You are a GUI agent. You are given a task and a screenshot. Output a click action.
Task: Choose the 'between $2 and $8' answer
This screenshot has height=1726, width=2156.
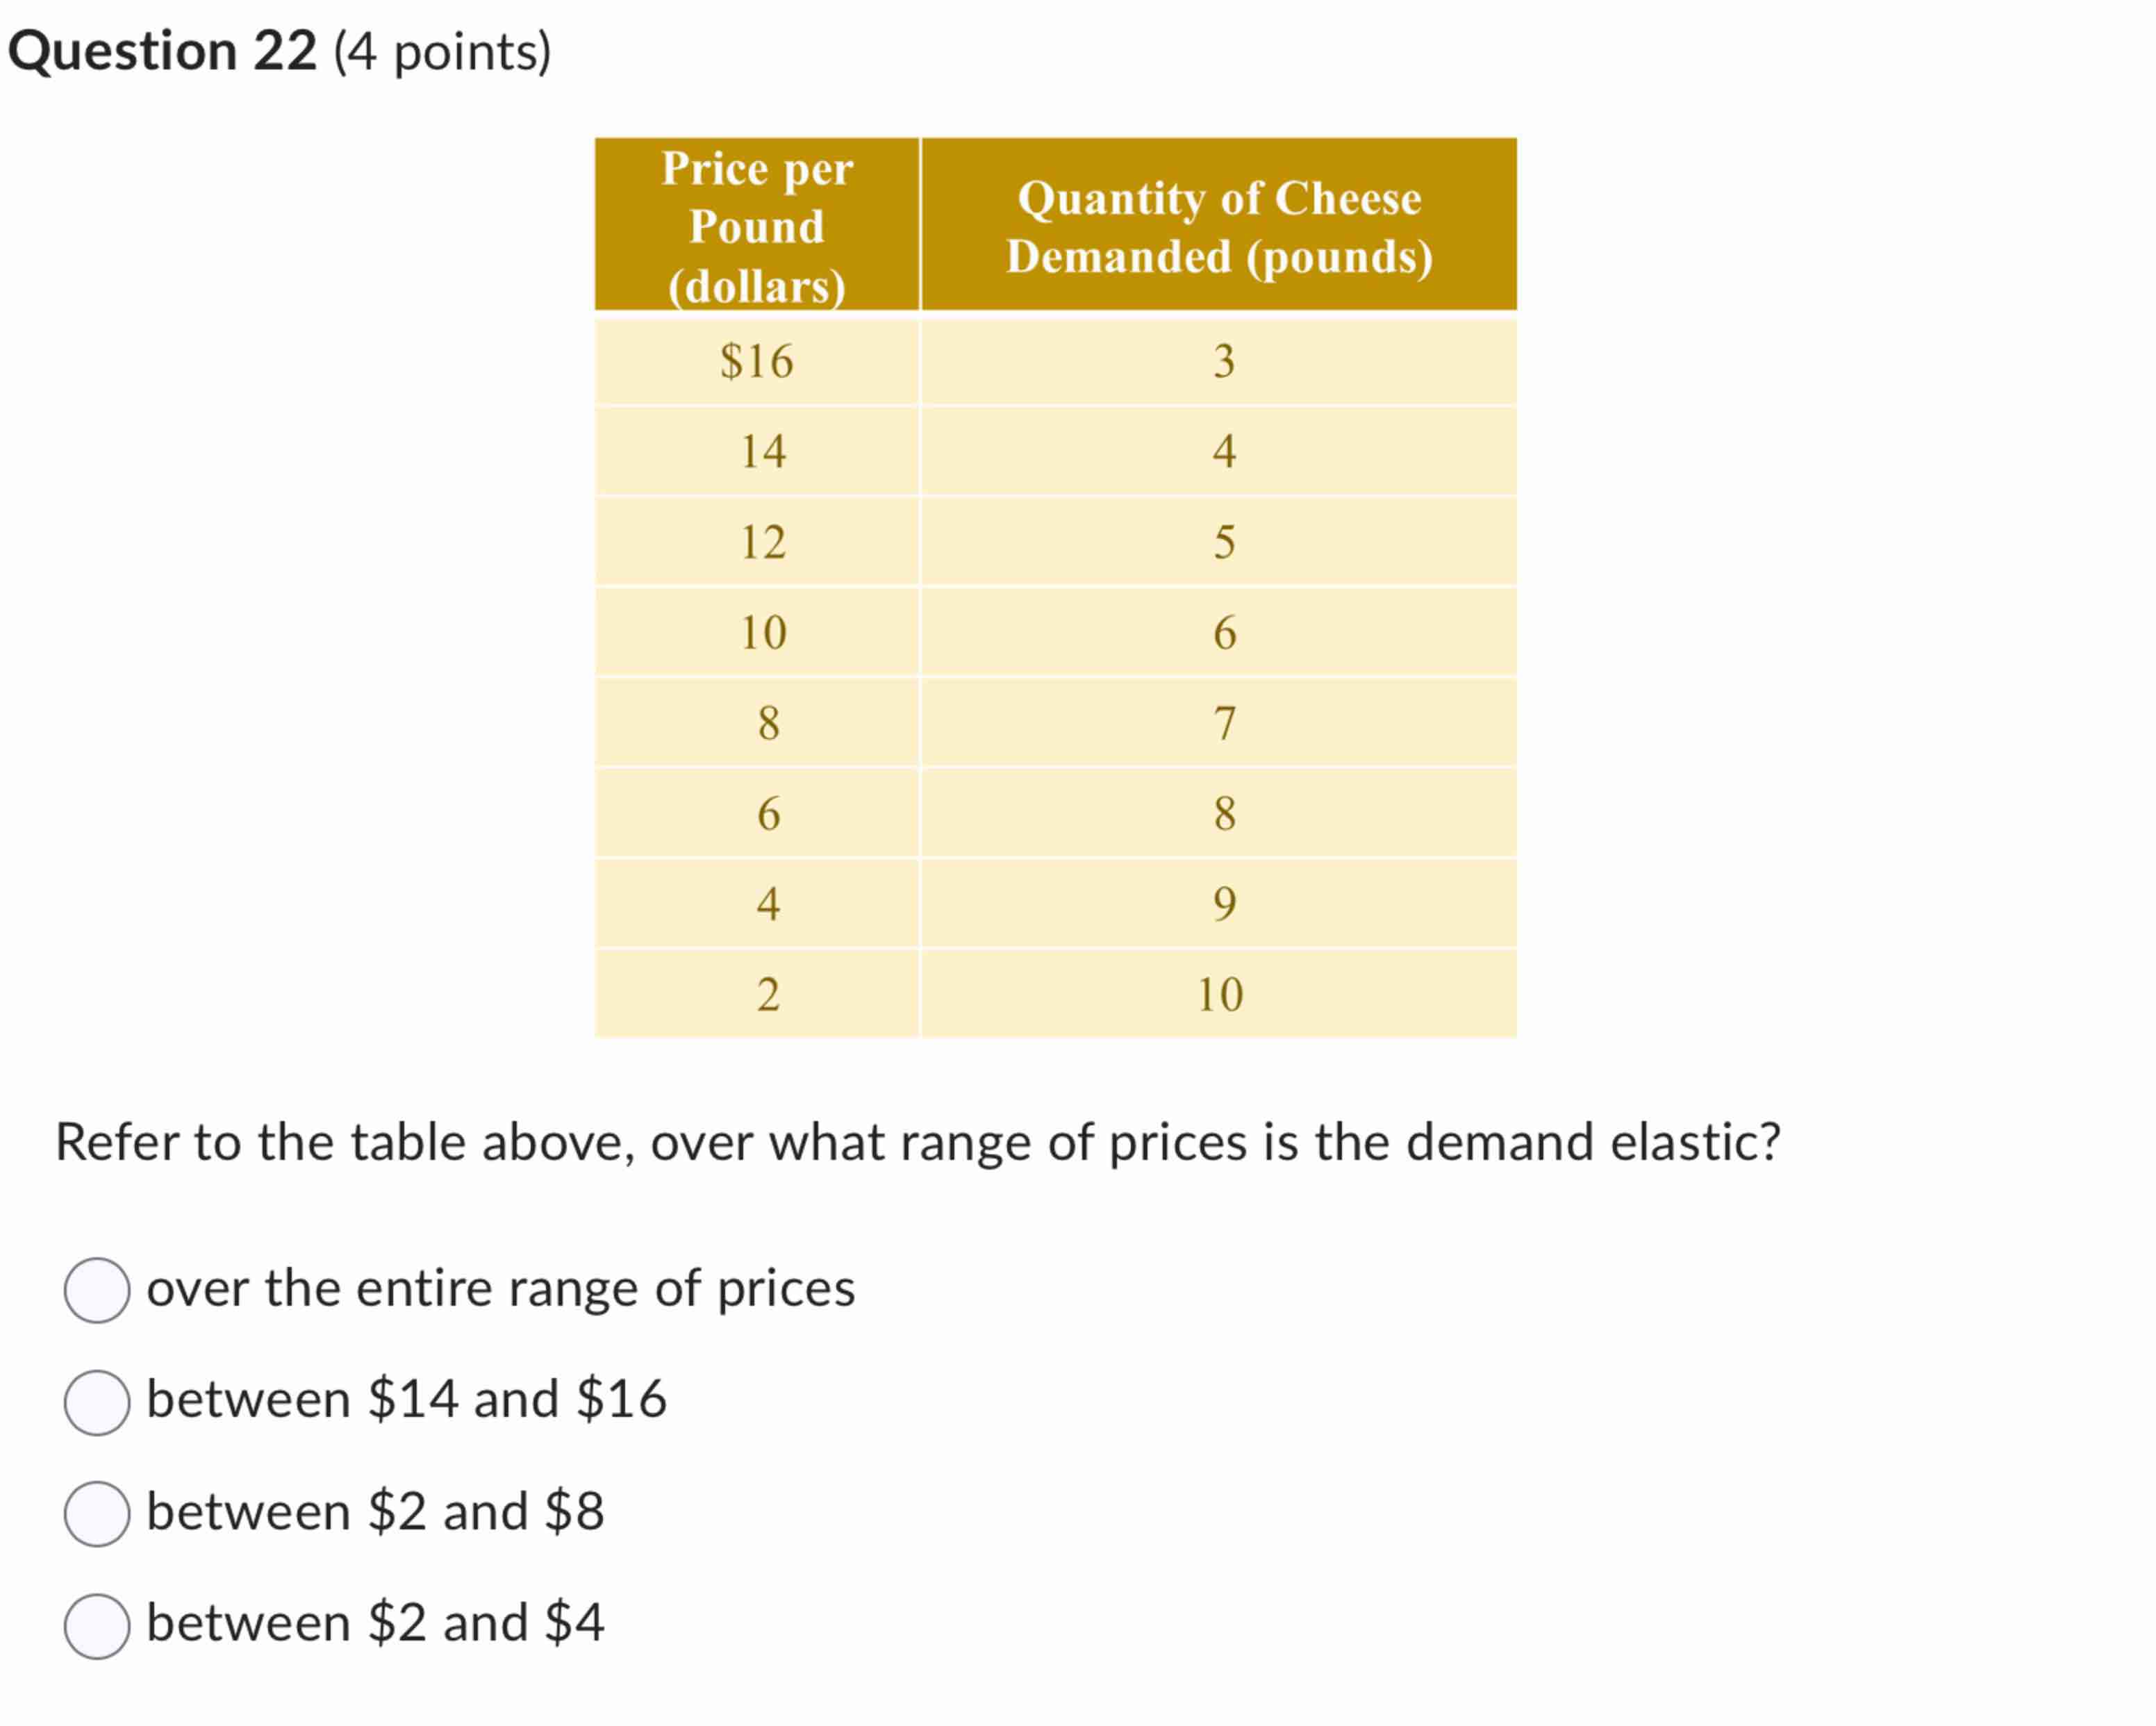(x=98, y=1512)
